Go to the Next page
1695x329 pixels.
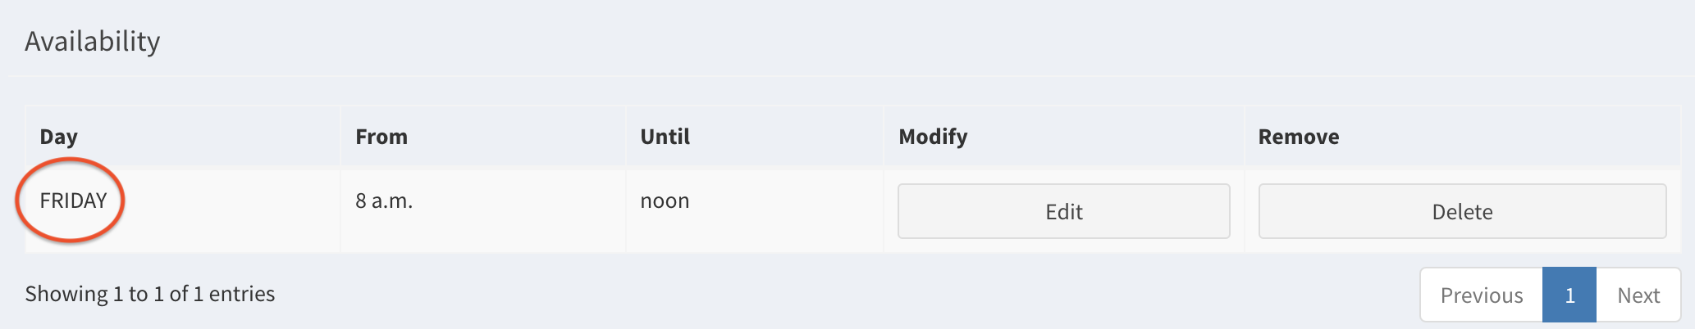pos(1638,295)
